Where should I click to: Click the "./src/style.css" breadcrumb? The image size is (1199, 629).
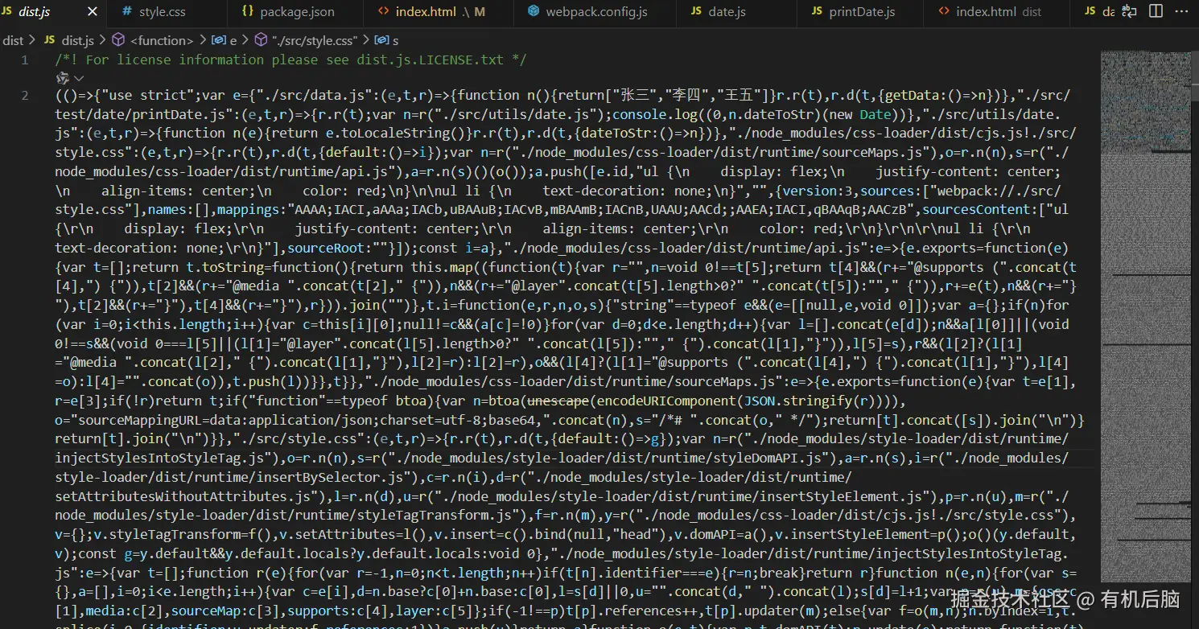pyautogui.click(x=314, y=39)
